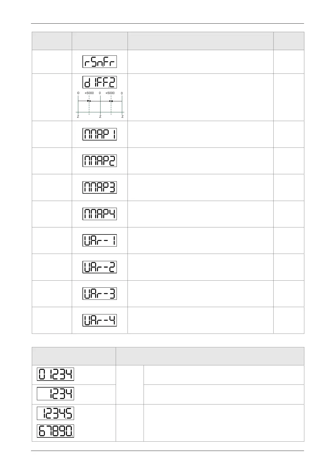This screenshot has width=335, height=474.
Task: Click the UAr-1 display image
Action: [100, 240]
